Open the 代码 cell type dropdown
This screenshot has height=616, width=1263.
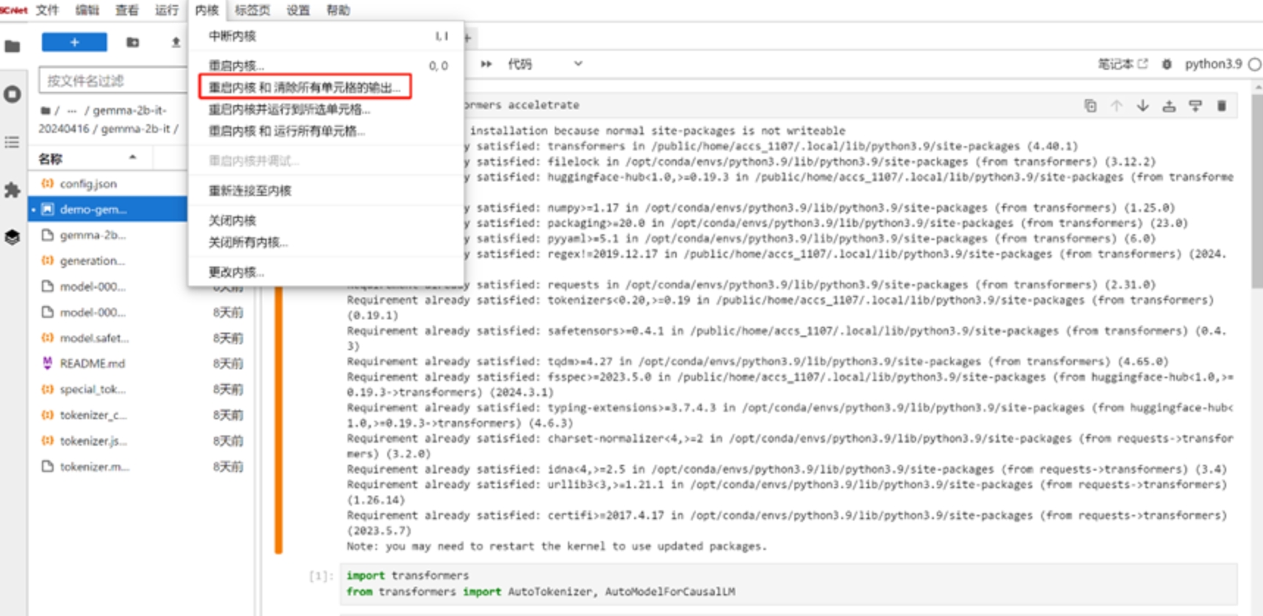(544, 64)
